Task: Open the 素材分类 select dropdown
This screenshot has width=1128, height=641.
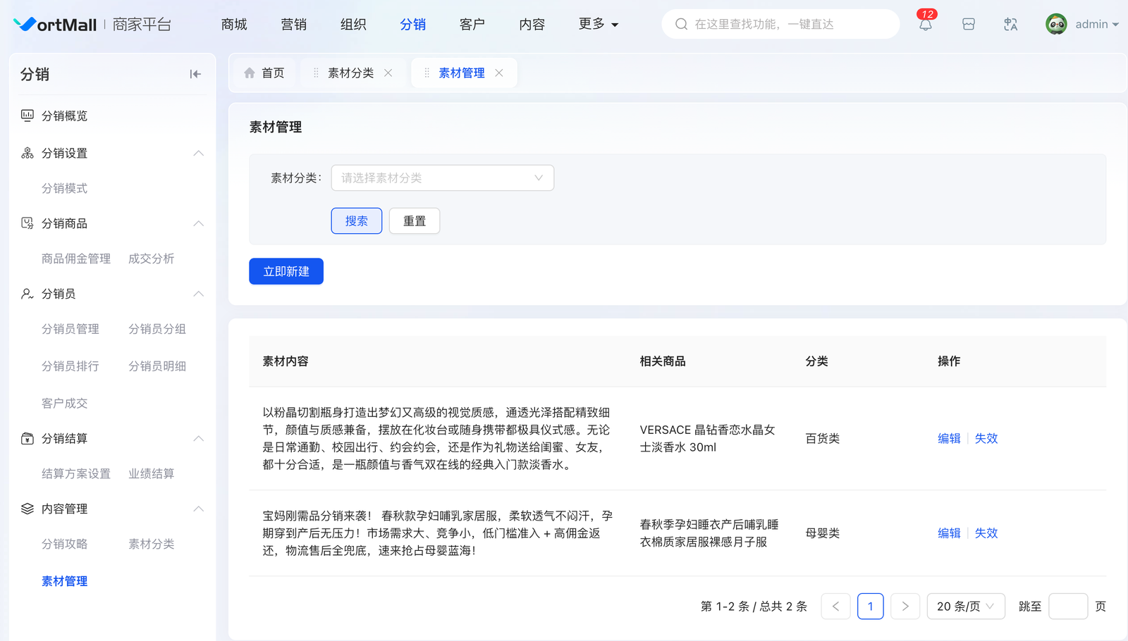Action: pos(442,178)
